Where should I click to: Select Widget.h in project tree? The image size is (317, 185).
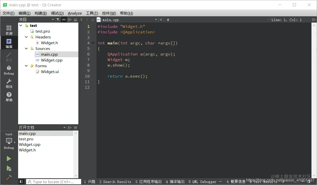click(49, 43)
